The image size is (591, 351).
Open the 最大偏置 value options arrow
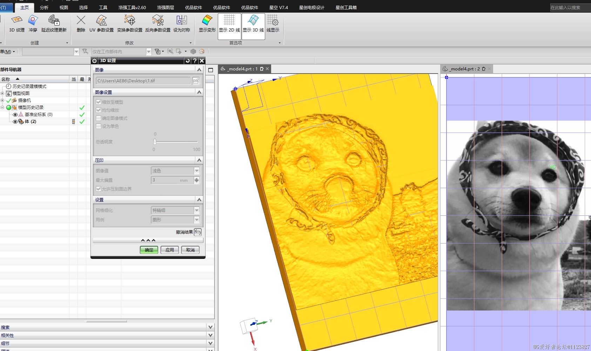(x=197, y=180)
